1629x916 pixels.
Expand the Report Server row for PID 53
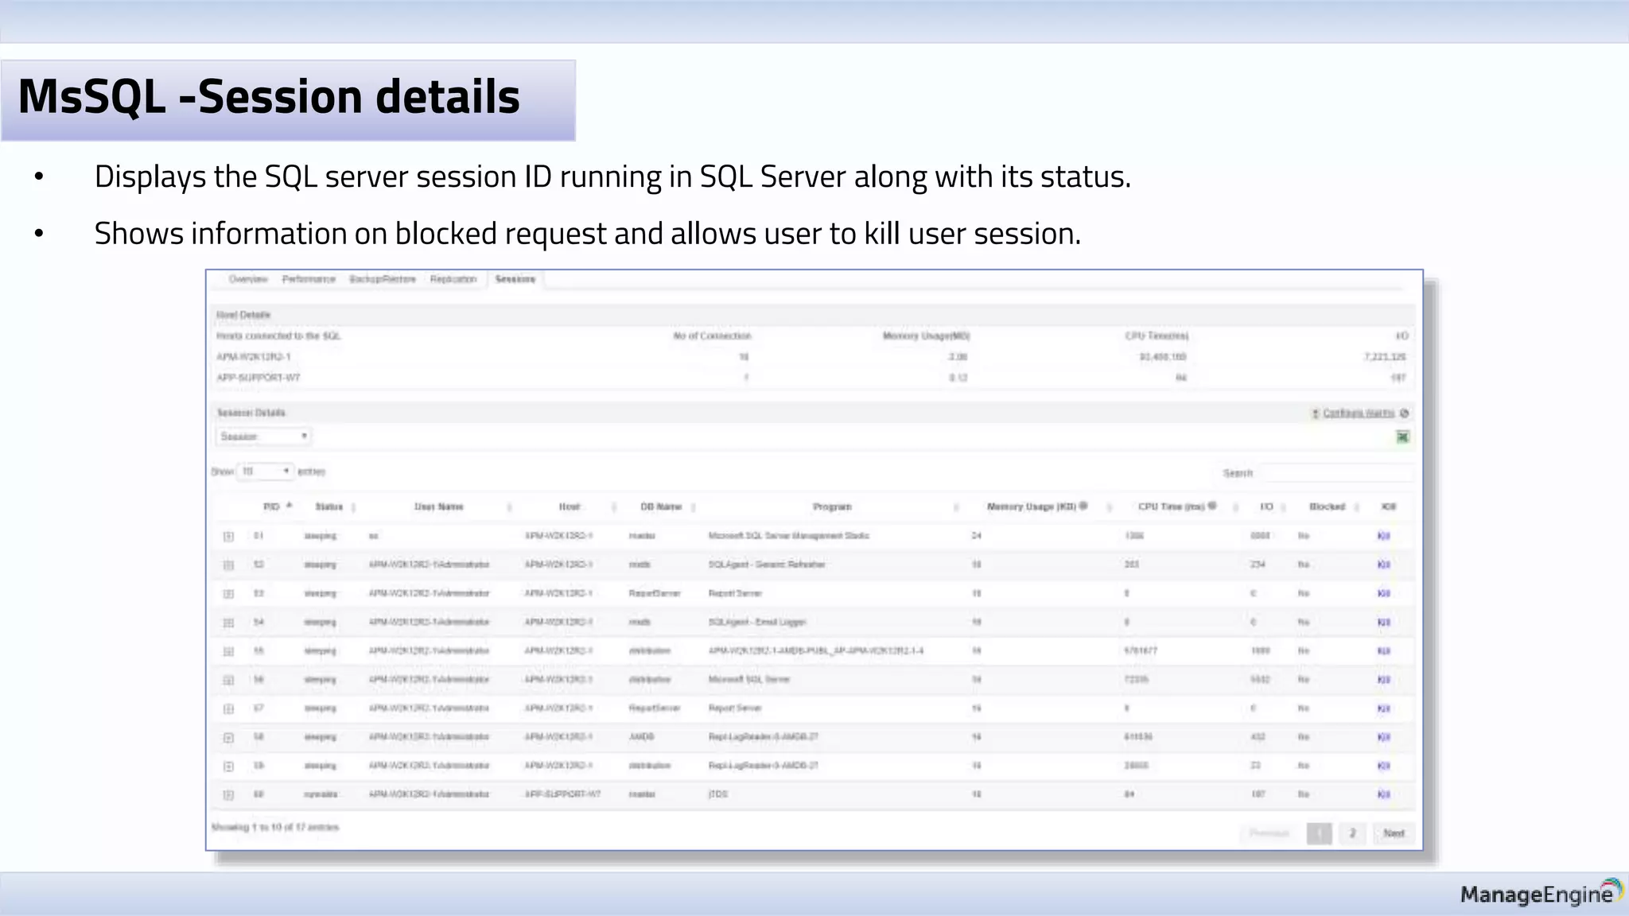(x=228, y=594)
